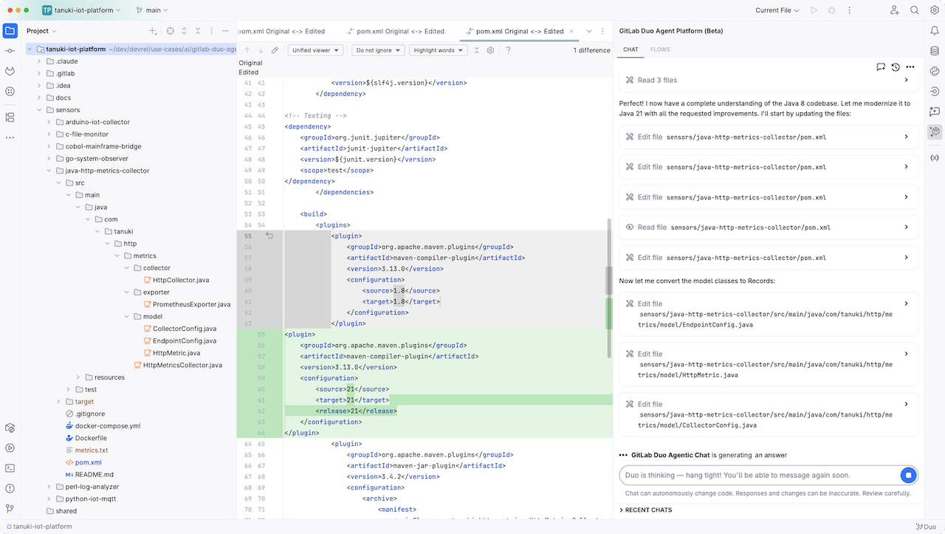Open PrometheusExporter.java in the tree
Image resolution: width=945 pixels, height=534 pixels.
pos(191,304)
